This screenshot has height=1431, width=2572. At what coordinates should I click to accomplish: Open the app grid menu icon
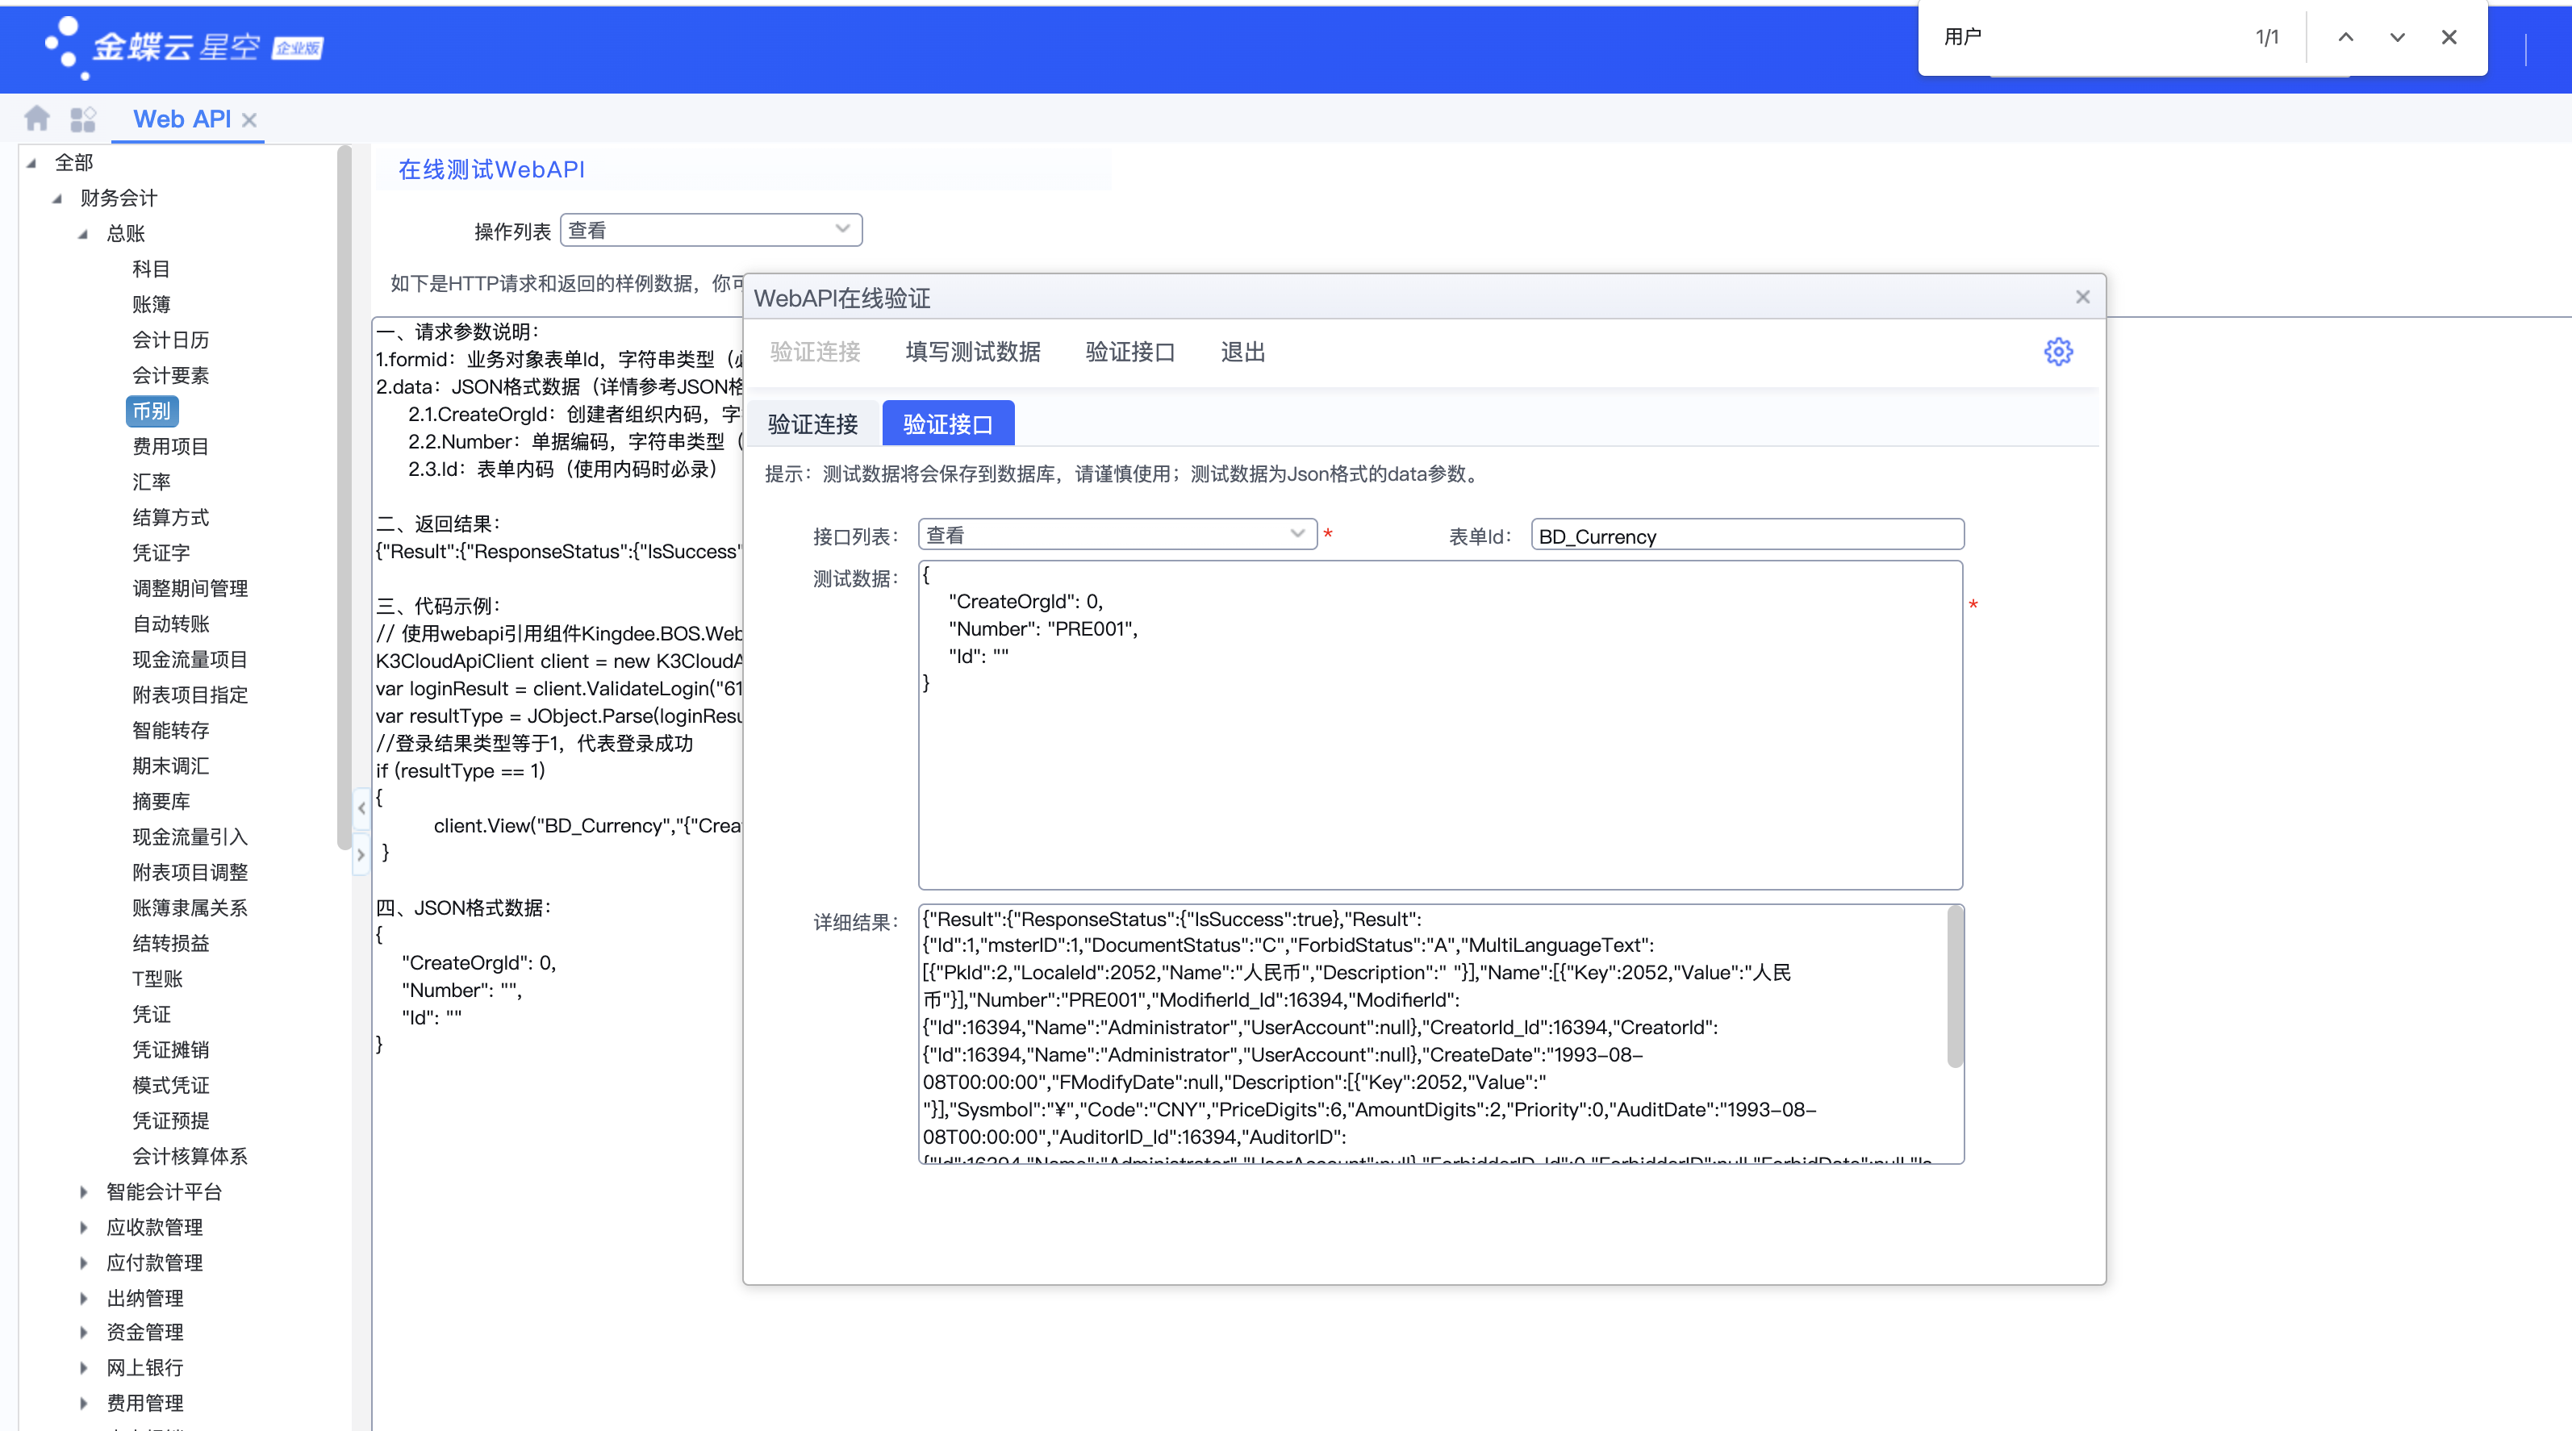point(83,120)
